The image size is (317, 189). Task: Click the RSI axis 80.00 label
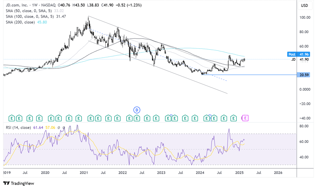point(304,126)
